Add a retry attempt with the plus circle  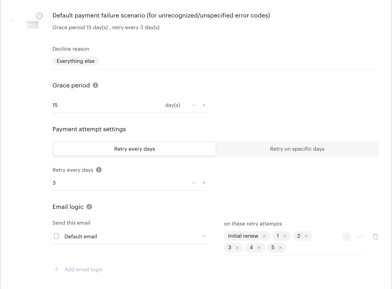pyautogui.click(x=346, y=236)
